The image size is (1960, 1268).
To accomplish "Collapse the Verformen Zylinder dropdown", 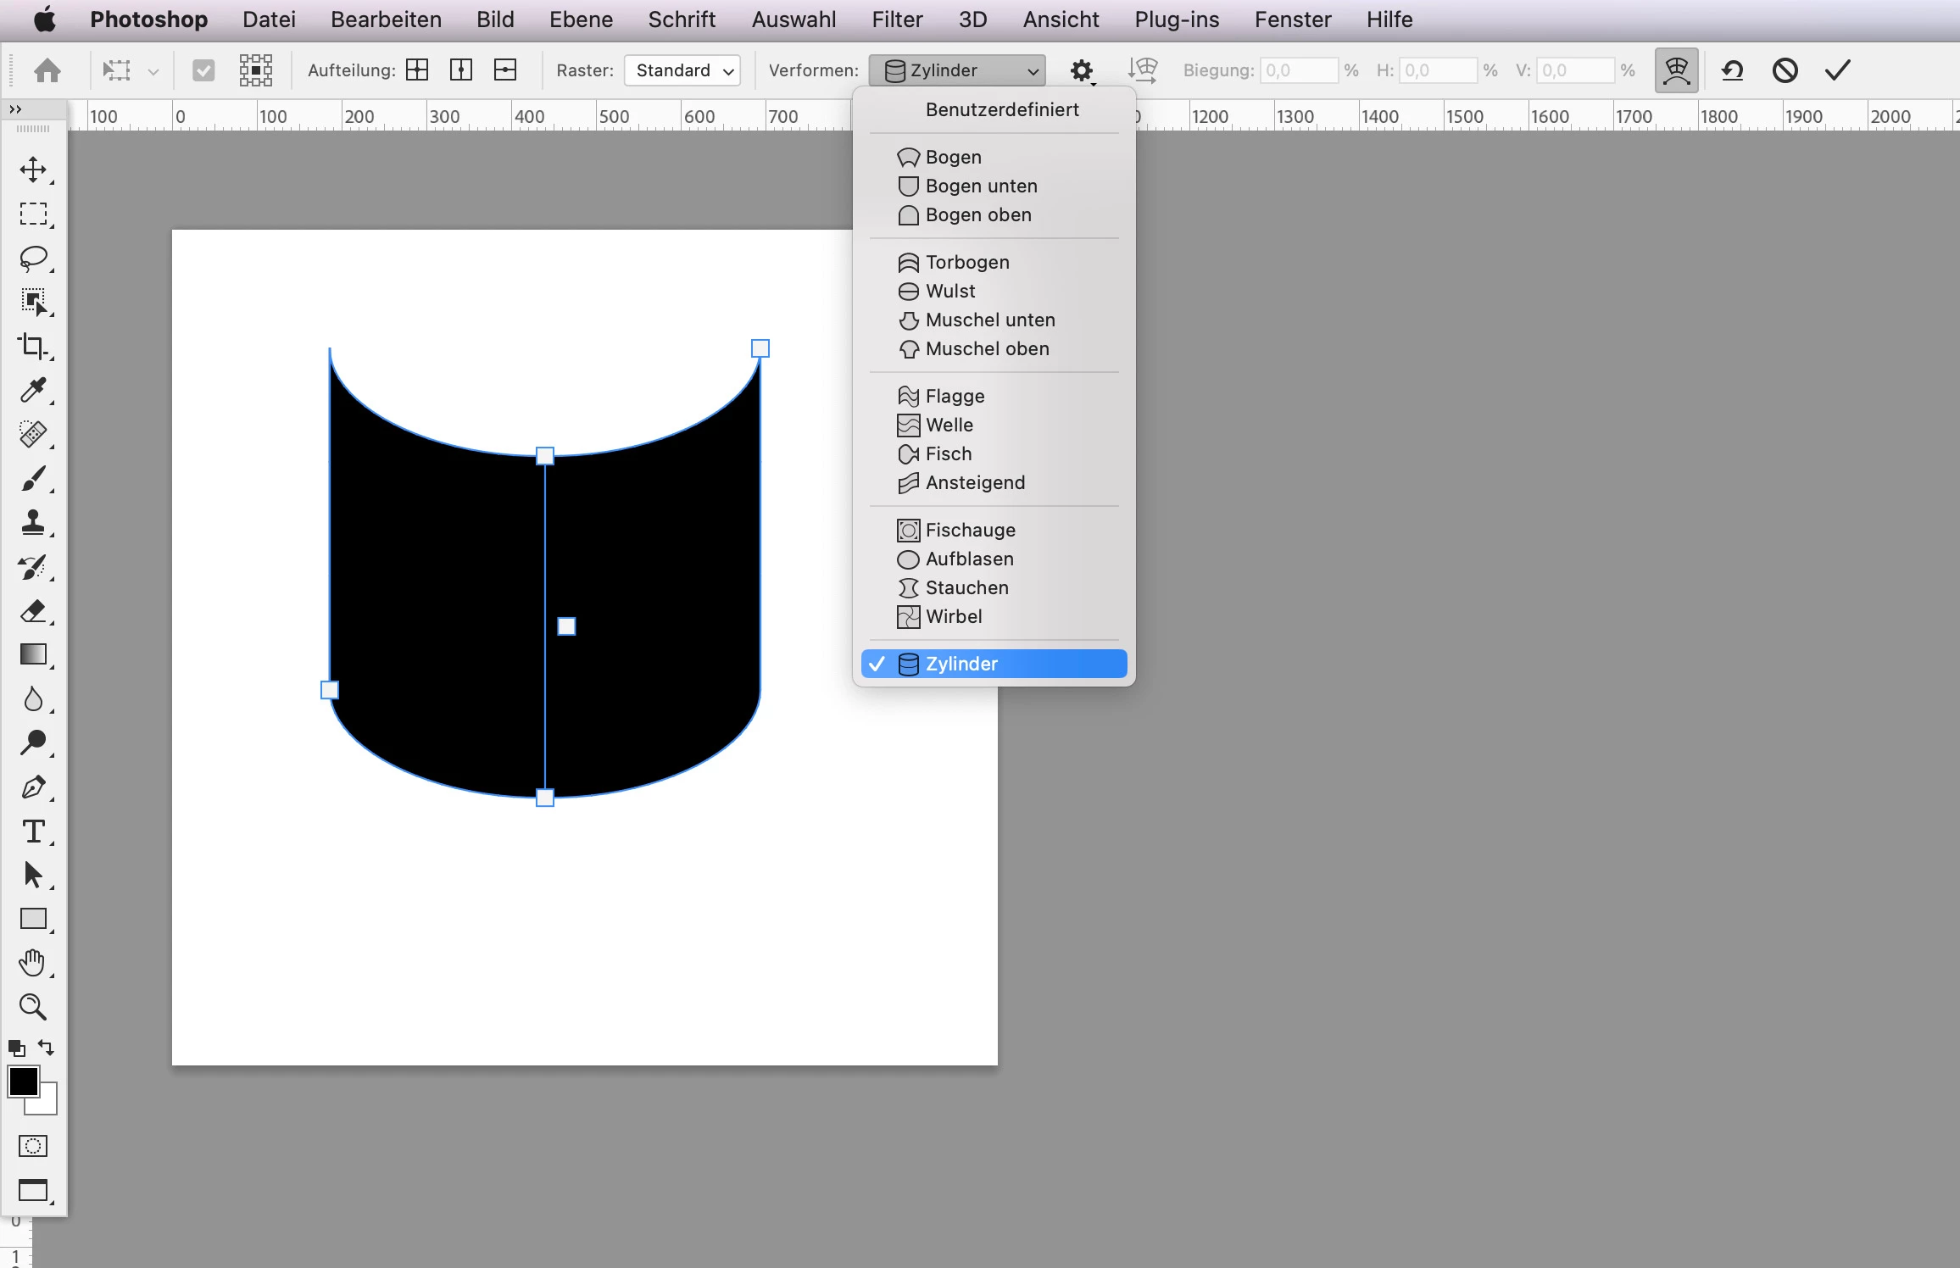I will click(x=957, y=70).
